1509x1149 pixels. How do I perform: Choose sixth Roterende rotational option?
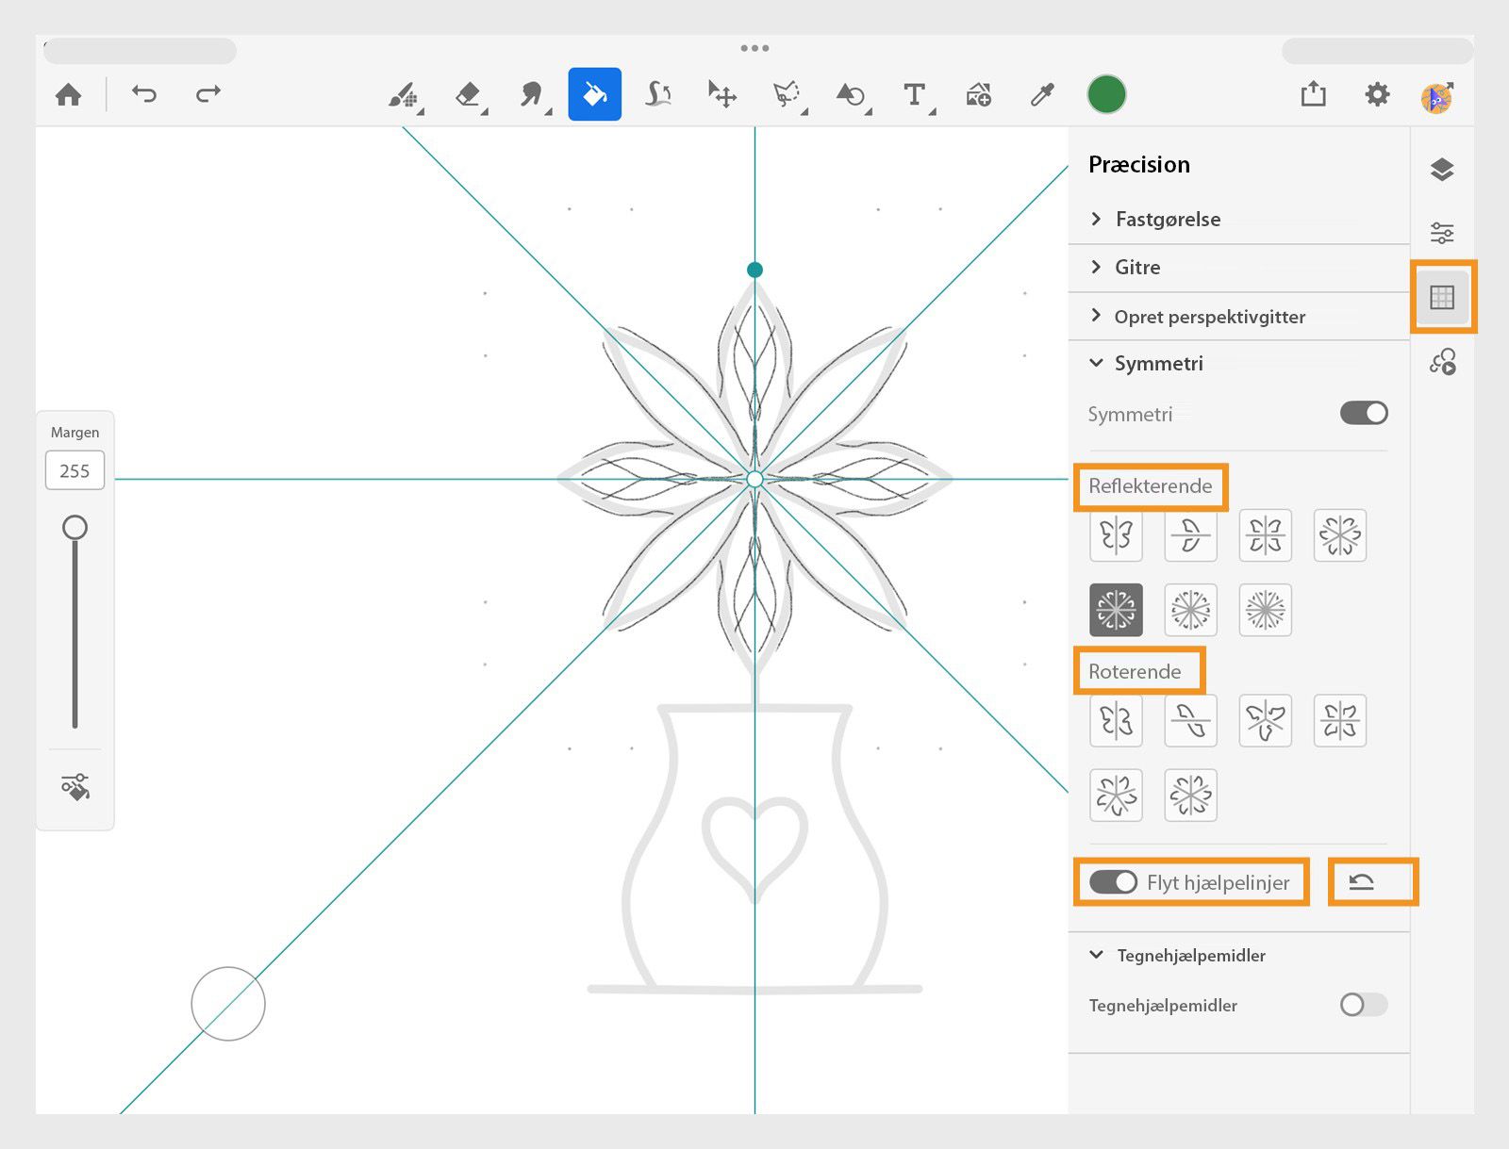coord(1190,796)
